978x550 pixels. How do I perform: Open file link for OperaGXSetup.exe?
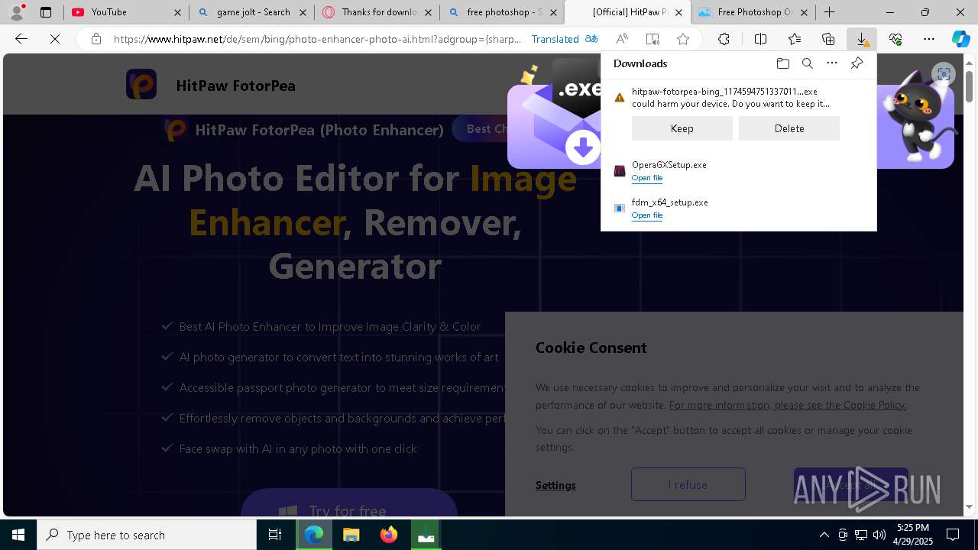pyautogui.click(x=646, y=178)
